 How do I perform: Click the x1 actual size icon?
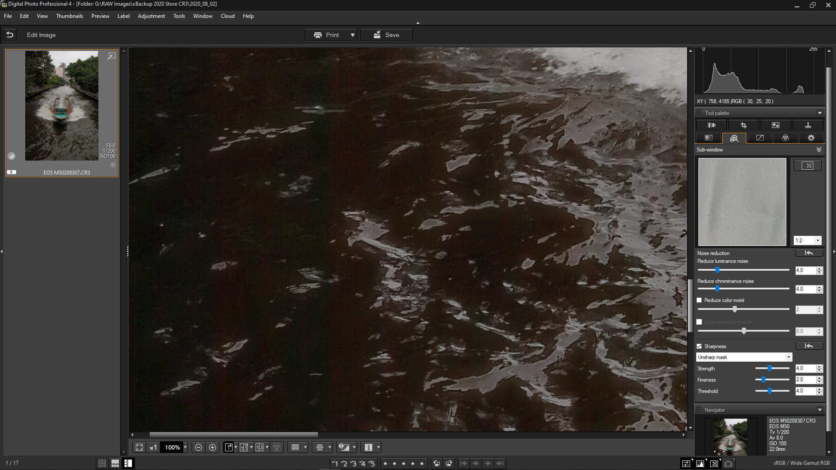pyautogui.click(x=153, y=447)
